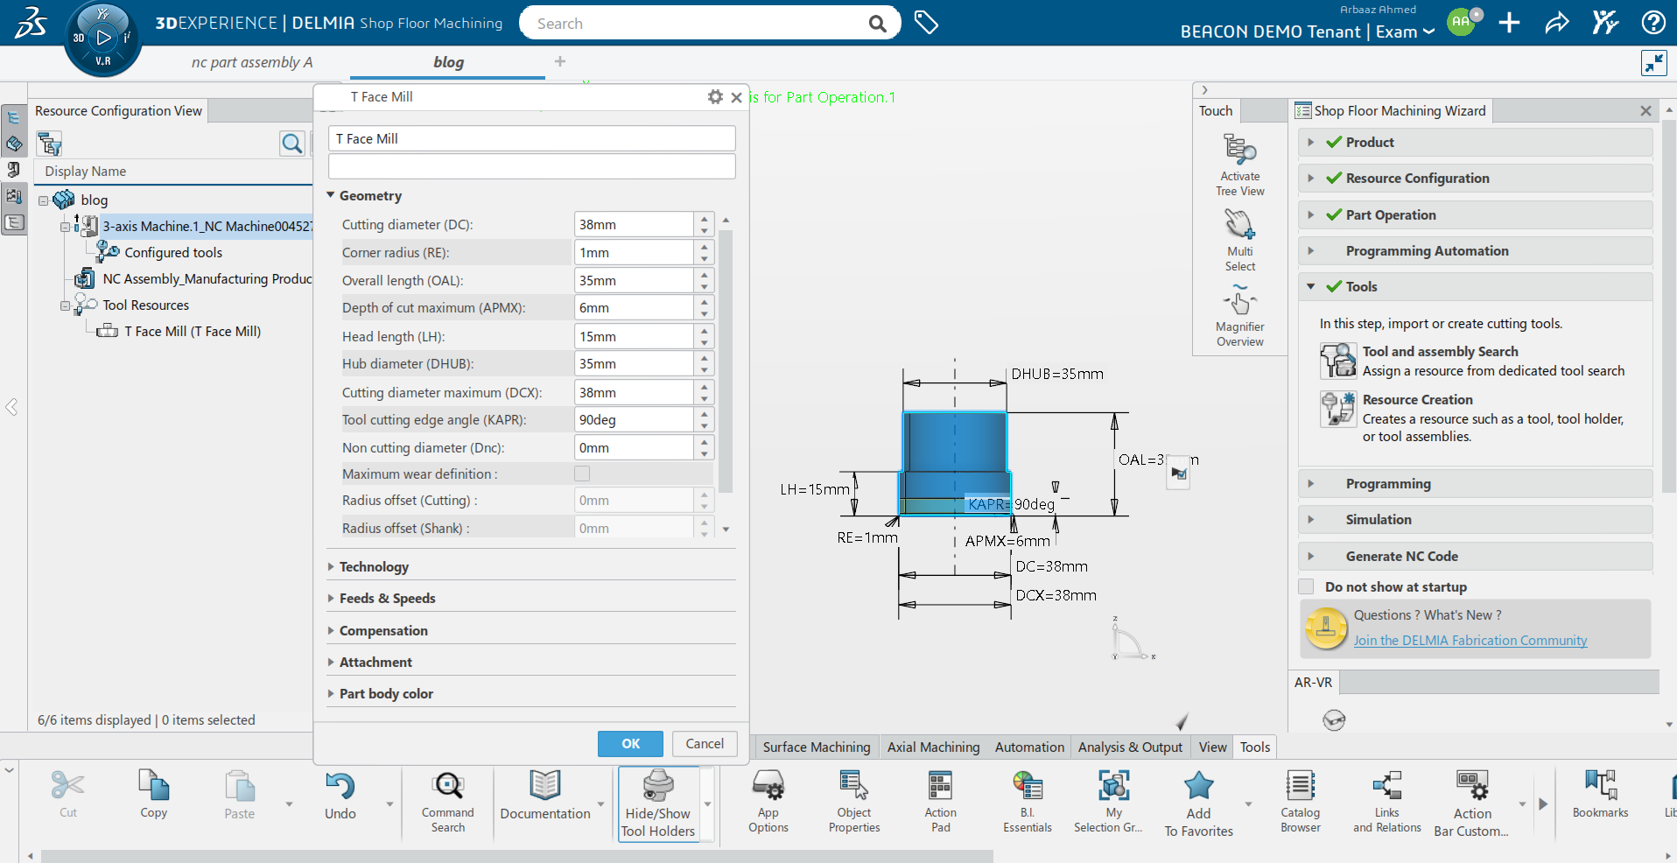Open the add content plus icon
1677x863 pixels.
(x=1509, y=23)
